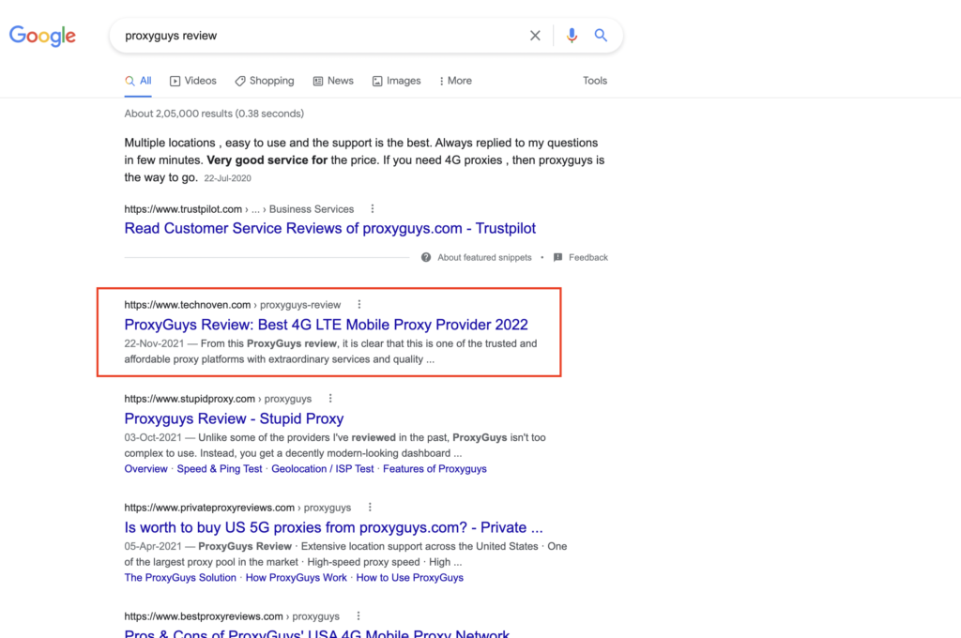Click the About featured snippets help icon
961x638 pixels.
426,257
